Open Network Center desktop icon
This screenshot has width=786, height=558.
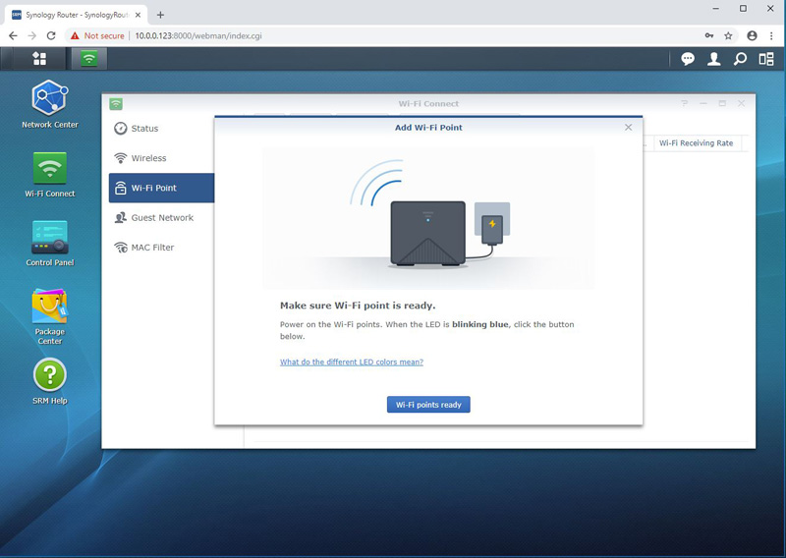(x=49, y=98)
